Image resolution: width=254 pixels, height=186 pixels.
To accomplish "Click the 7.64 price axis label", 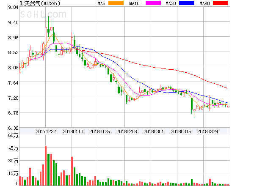I will point(13,83).
